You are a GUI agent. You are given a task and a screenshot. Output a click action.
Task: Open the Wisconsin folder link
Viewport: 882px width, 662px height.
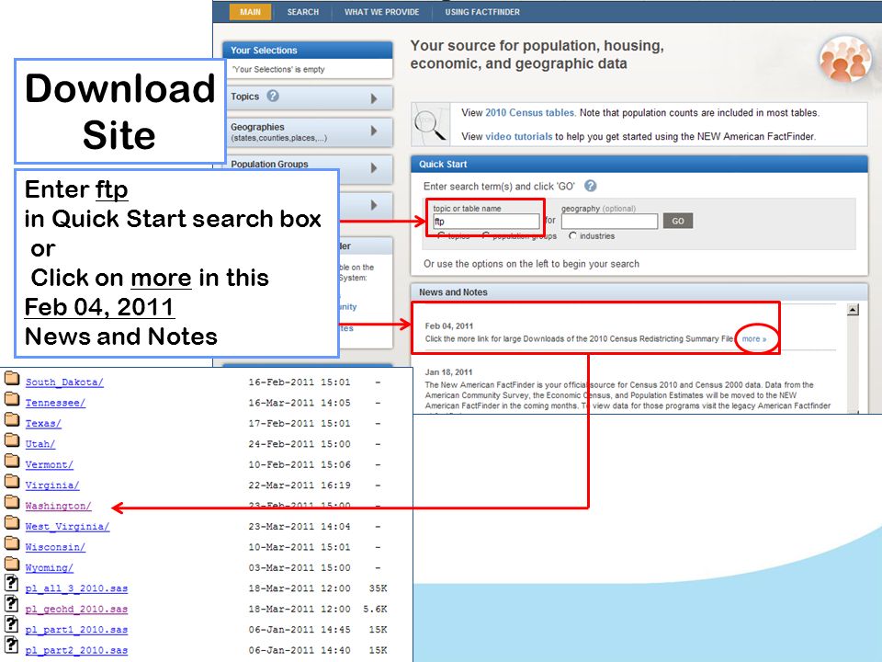pyautogui.click(x=55, y=547)
